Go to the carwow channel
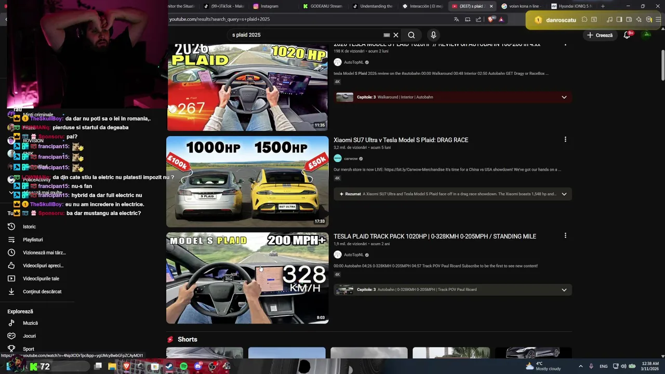The image size is (665, 374). [x=351, y=158]
